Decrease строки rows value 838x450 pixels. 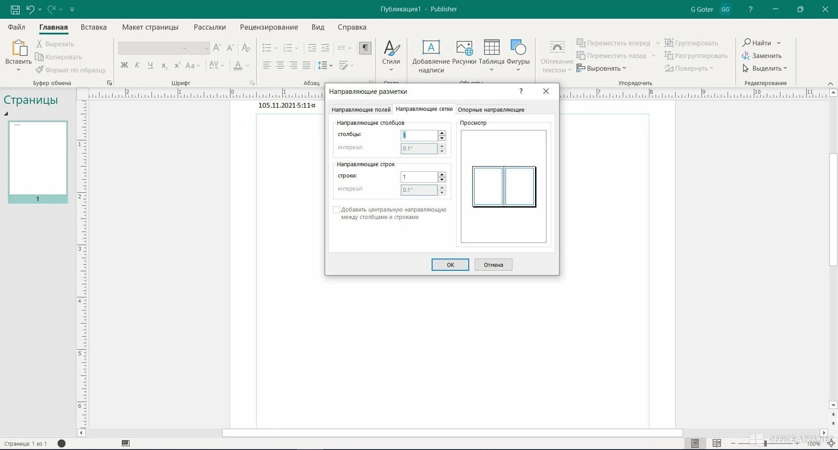[442, 180]
